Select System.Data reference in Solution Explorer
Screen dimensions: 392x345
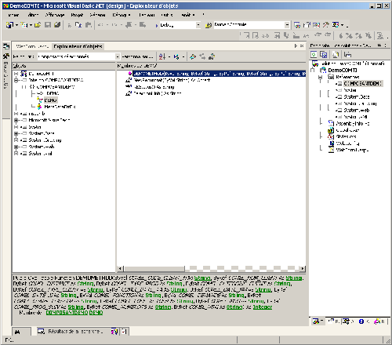click(357, 97)
